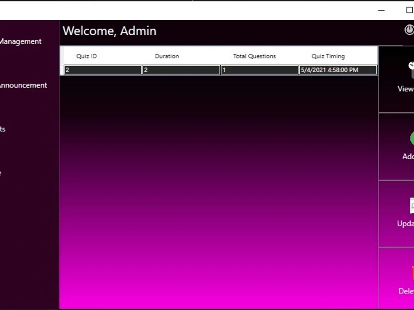The height and width of the screenshot is (310, 414).
Task: Click the power logout icon
Action: (409, 31)
